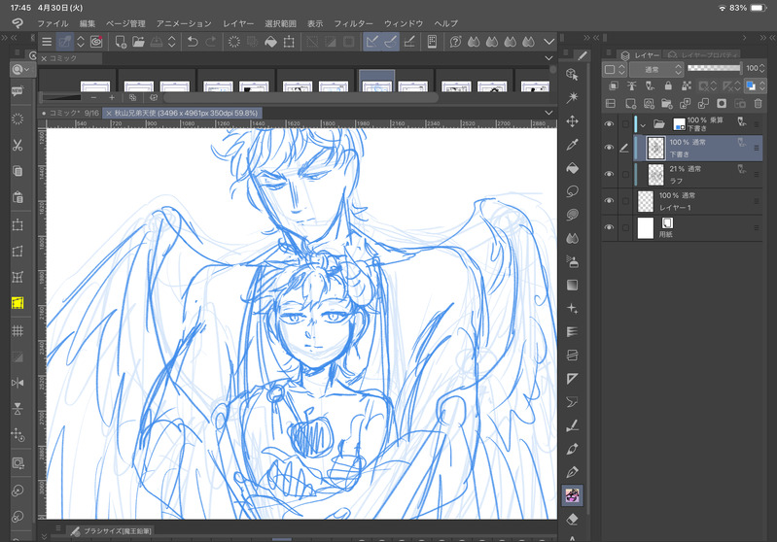777x542 pixels.
Task: Click Fill icon in command bar
Action: 270,42
